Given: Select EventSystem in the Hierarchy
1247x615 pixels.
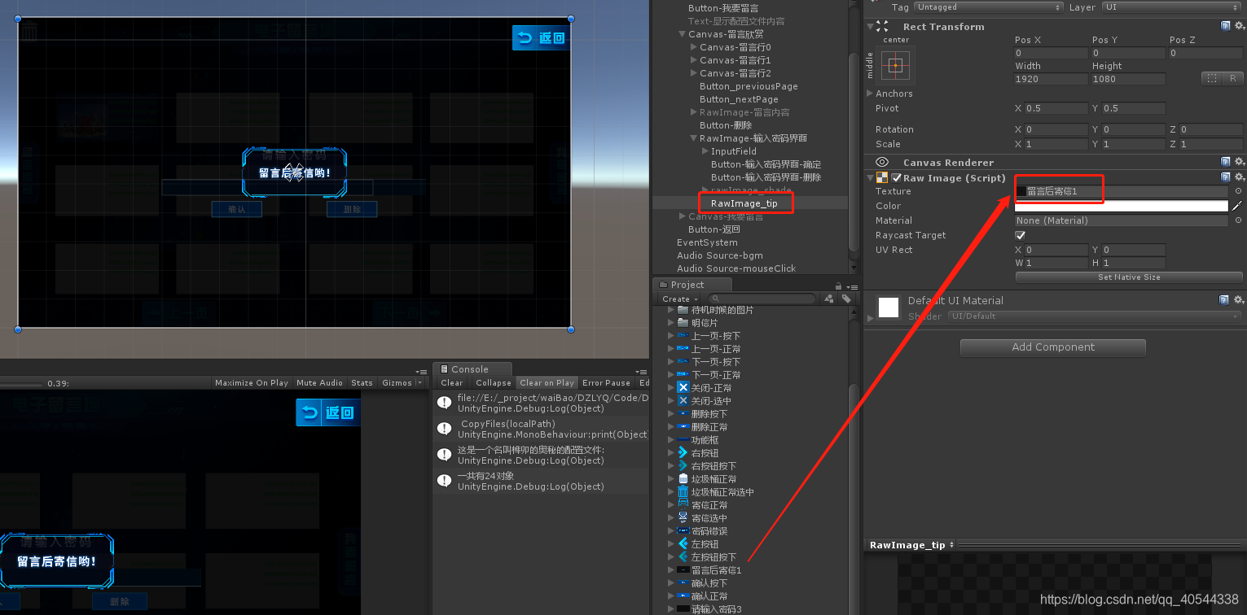Looking at the screenshot, I should click(707, 242).
